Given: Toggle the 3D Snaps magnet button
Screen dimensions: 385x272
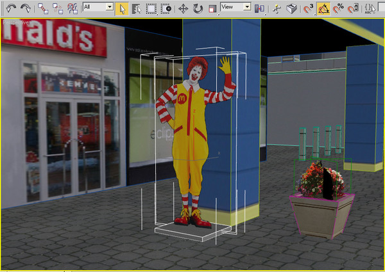Looking at the screenshot, I should pos(308,9).
